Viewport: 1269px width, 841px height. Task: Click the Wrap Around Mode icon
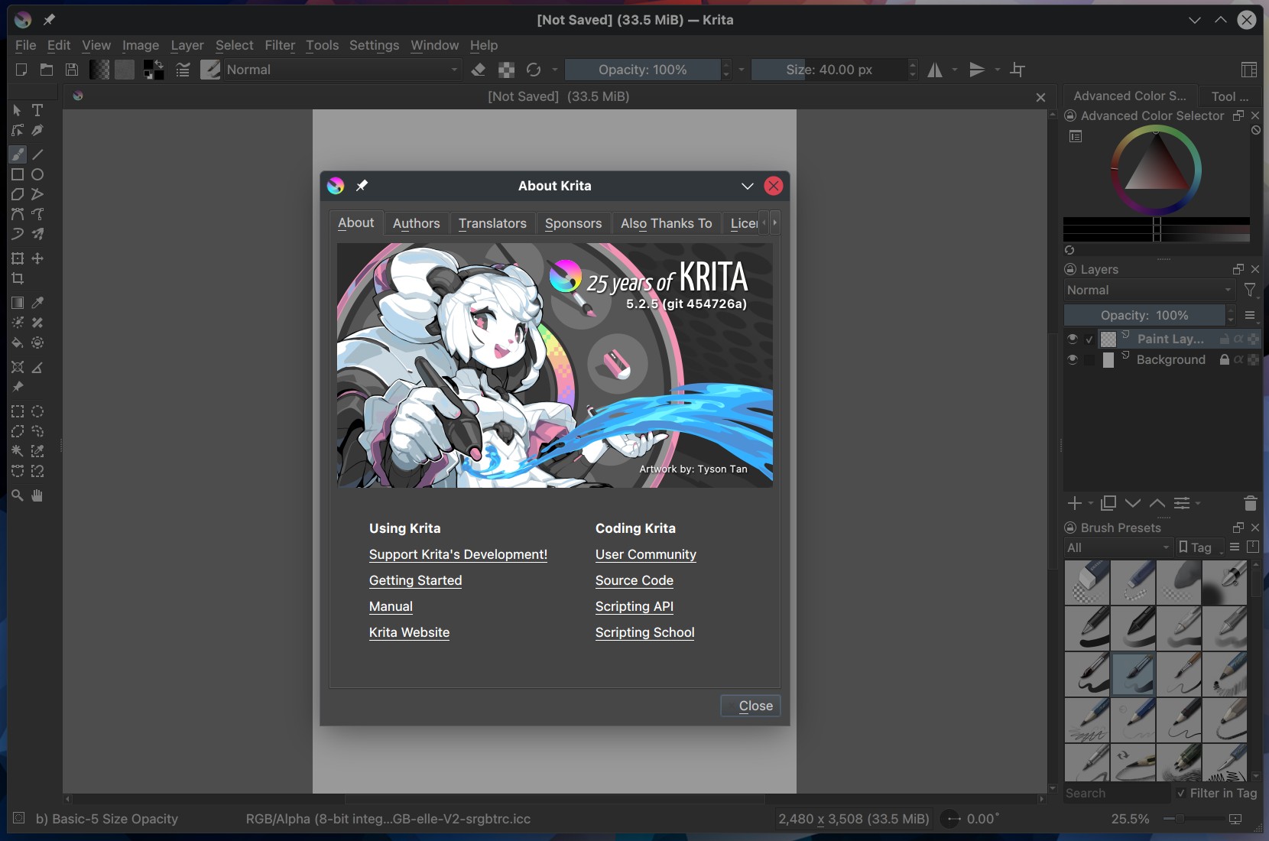click(1017, 70)
